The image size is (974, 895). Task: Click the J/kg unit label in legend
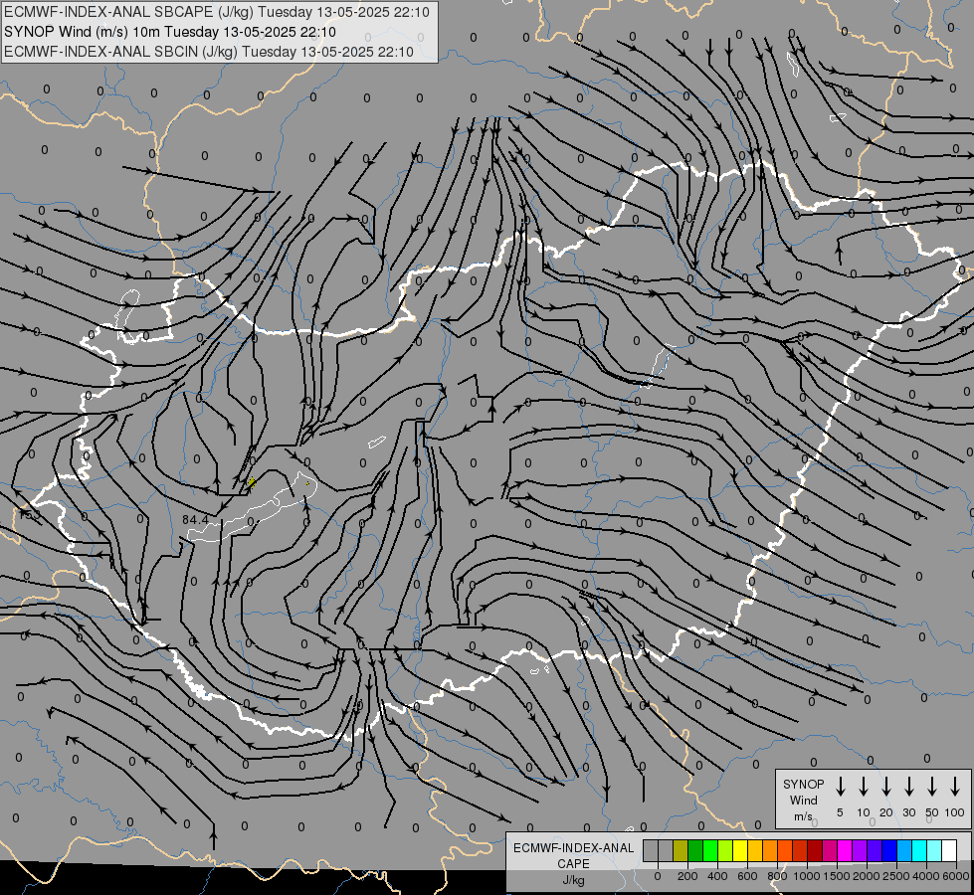(573, 880)
